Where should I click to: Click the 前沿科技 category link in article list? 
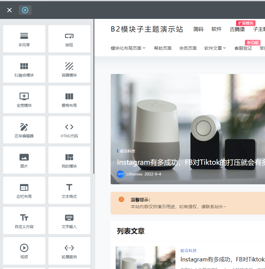[189, 251]
